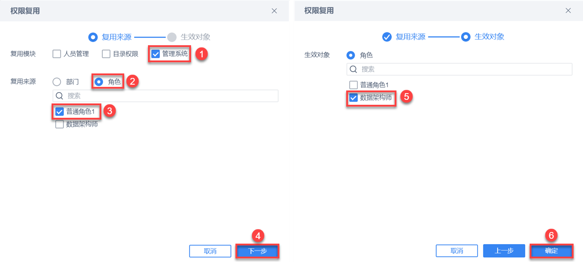Check 数据架构师 in the source list

point(59,125)
